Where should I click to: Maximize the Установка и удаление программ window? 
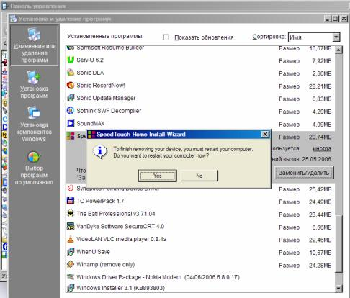[336, 19]
